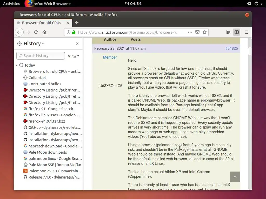Open Pale Moon downloads history entry
This screenshot has height=199, width=266.
point(45,152)
